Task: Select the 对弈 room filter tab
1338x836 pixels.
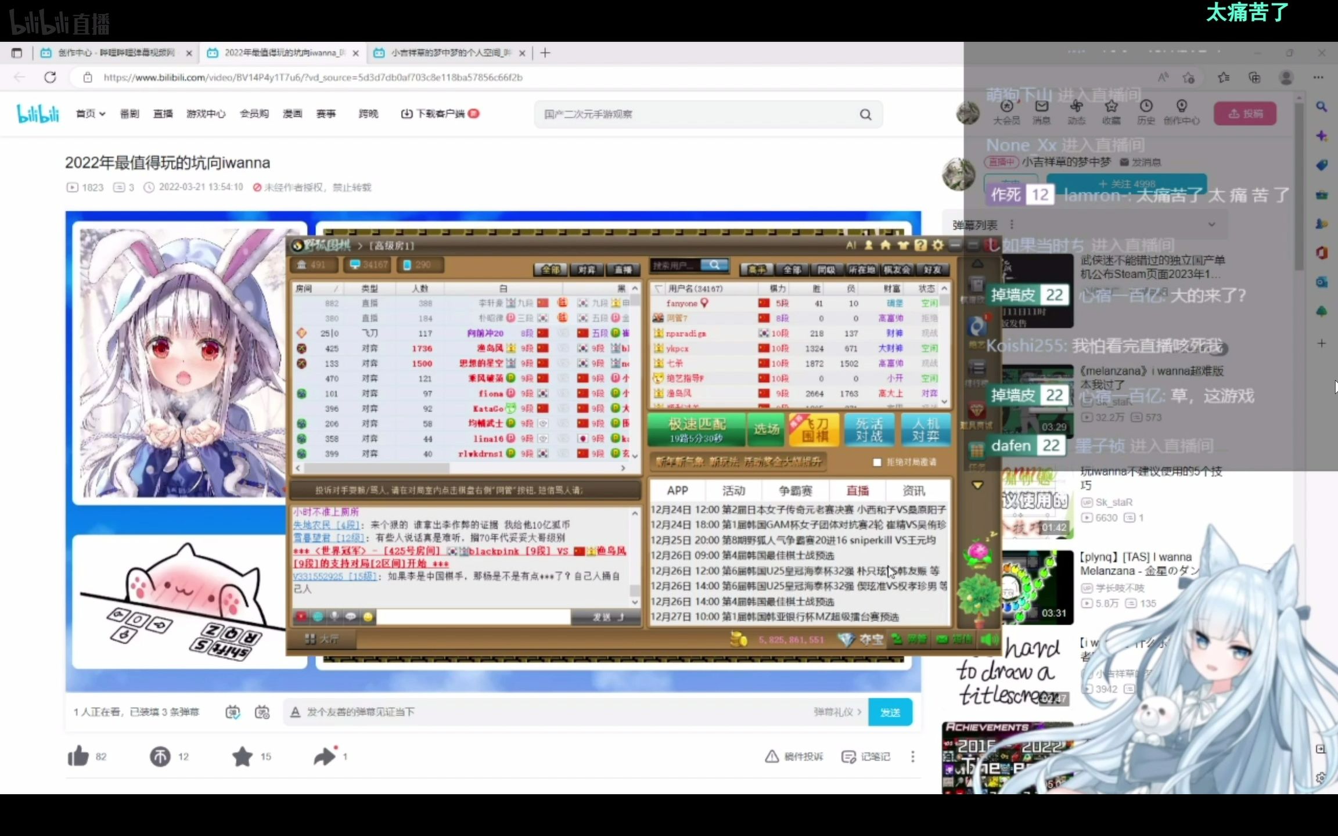Action: [587, 269]
